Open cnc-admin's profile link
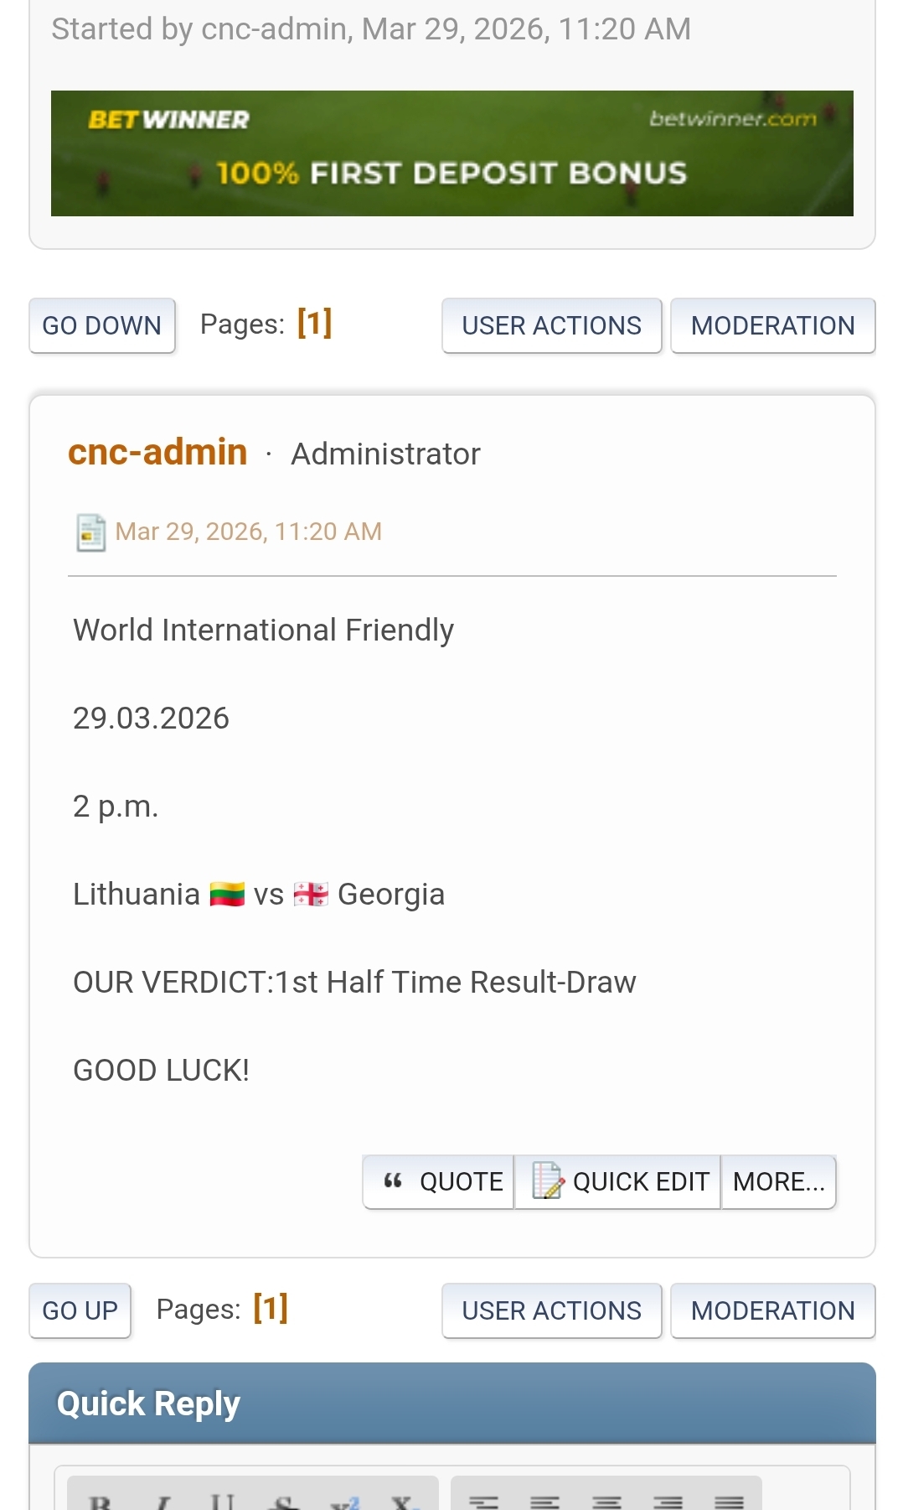The image size is (903, 1510). [x=157, y=453]
